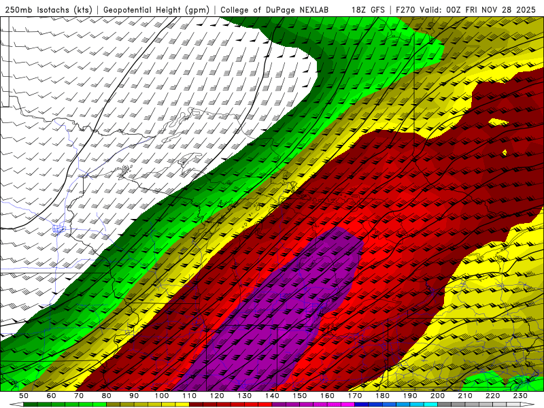Screen dimensions: 544x408
Task: Click the 50 value on the color scale
Action: (24, 396)
